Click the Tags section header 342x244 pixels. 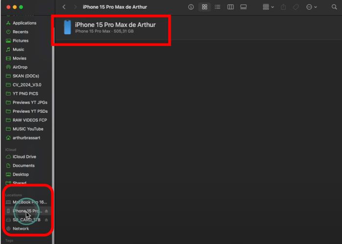(x=9, y=241)
